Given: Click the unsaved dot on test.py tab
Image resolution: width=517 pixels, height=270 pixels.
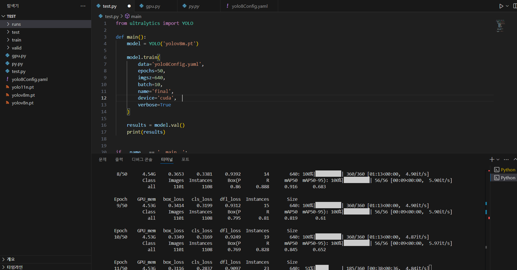Looking at the screenshot, I should [x=129, y=6].
